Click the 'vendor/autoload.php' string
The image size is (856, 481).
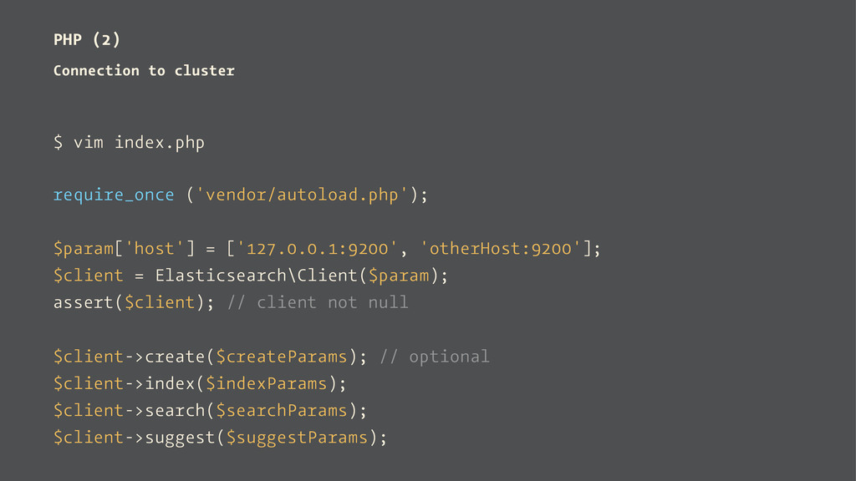click(x=302, y=195)
